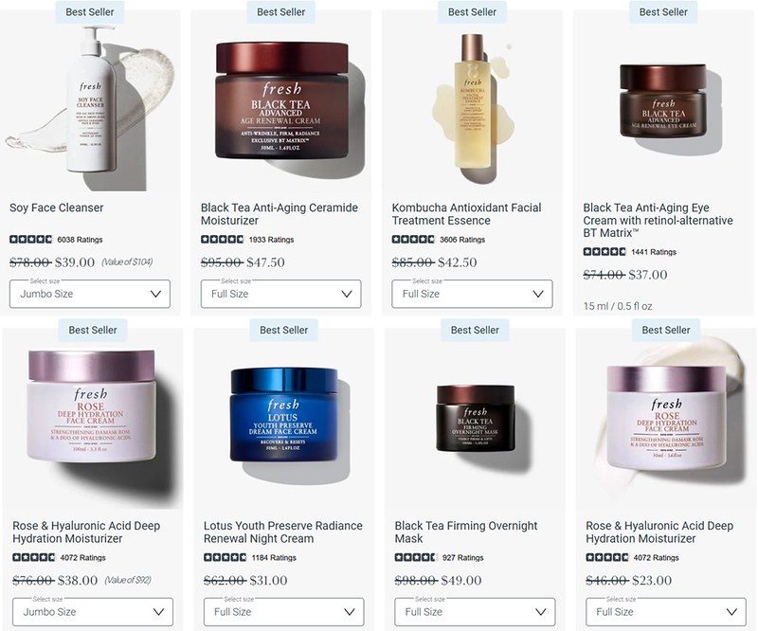Open the Black Tea Age Renewal Cream image
This screenshot has height=631, width=758.
(281, 100)
